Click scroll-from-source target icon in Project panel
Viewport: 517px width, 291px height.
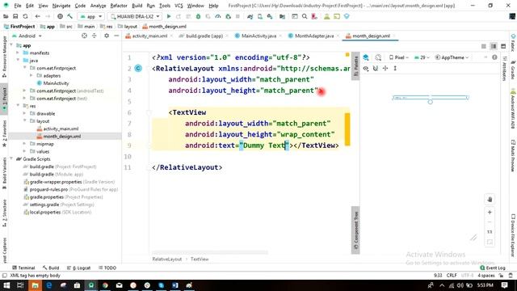point(84,36)
